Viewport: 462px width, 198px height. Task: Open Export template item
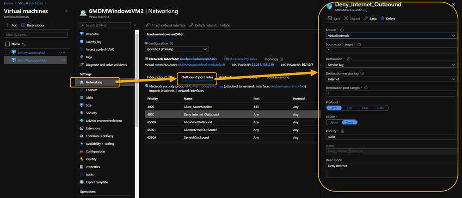coord(97,182)
